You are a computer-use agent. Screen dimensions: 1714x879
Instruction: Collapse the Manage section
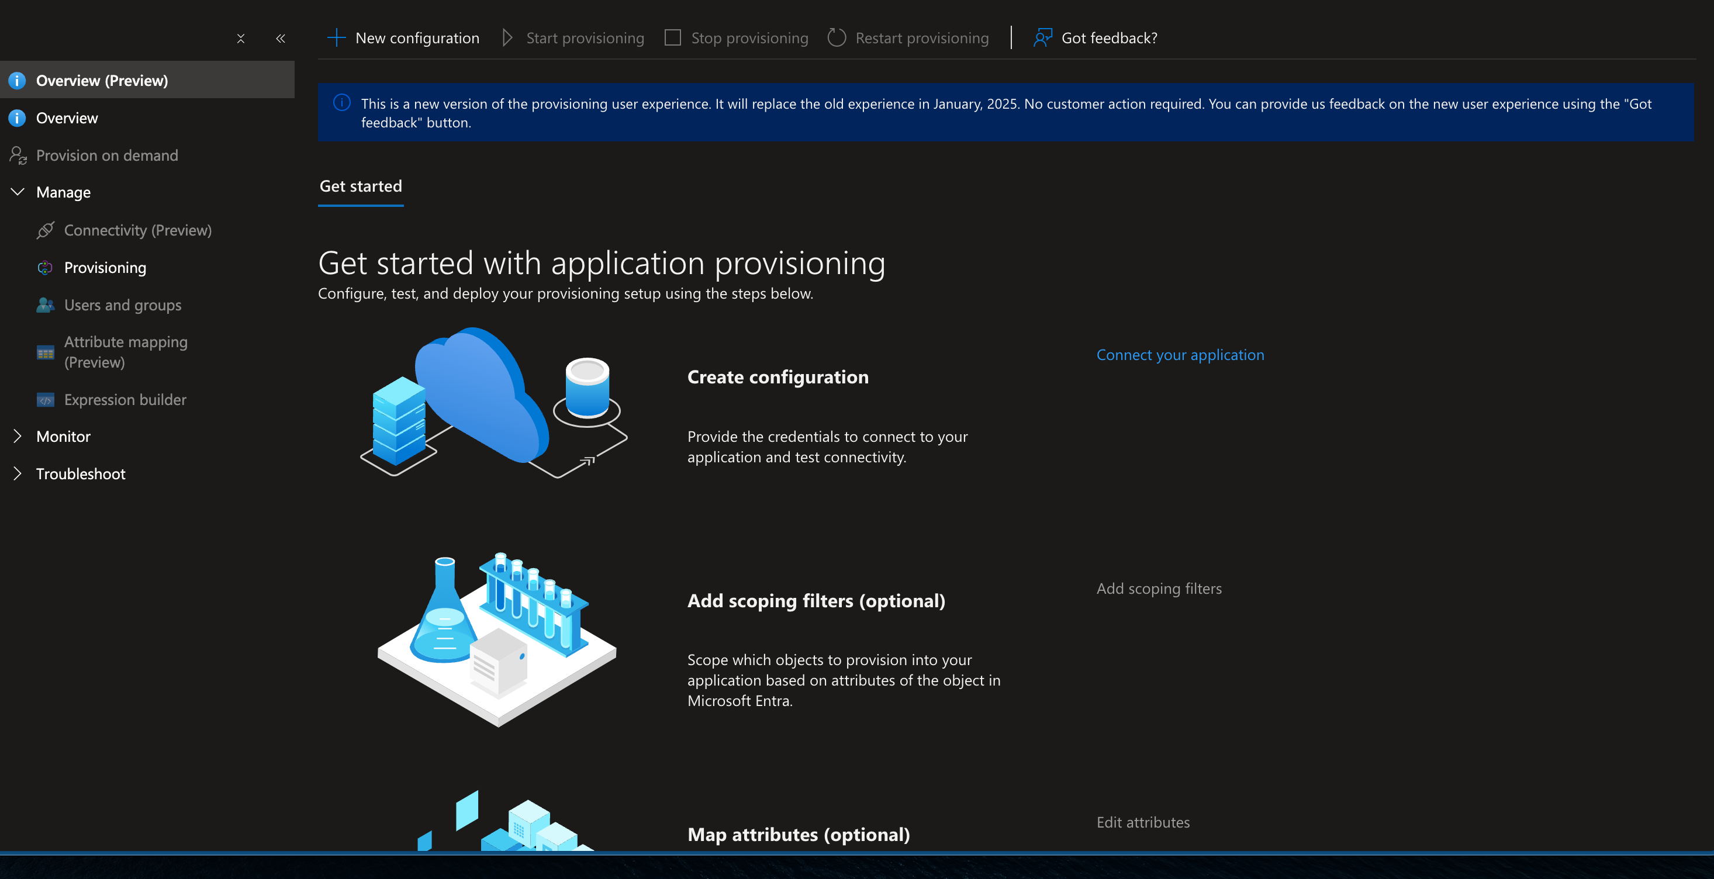(x=18, y=192)
